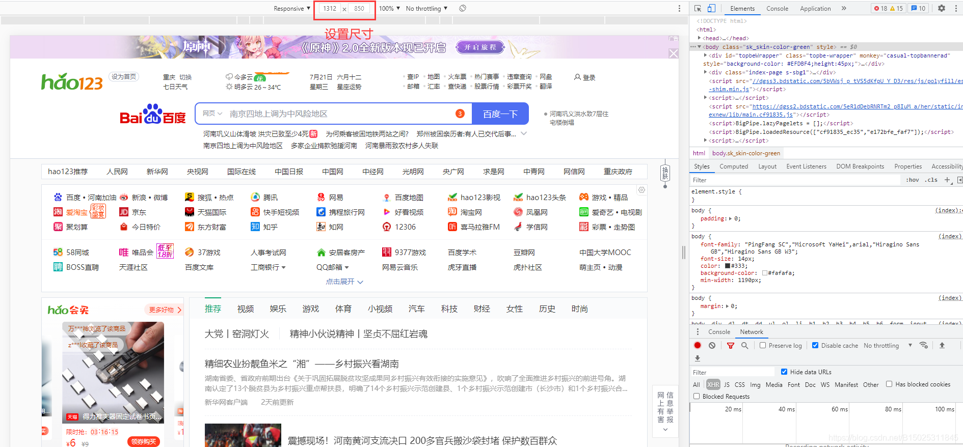
Task: Click the rotate screen icon in device toolbar
Action: click(462, 8)
